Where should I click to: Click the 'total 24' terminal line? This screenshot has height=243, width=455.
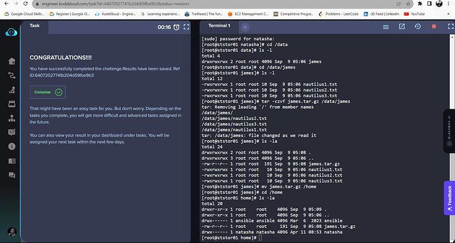point(212,147)
